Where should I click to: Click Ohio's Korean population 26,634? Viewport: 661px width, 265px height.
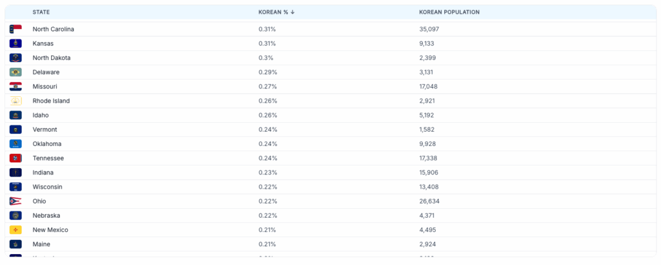429,201
